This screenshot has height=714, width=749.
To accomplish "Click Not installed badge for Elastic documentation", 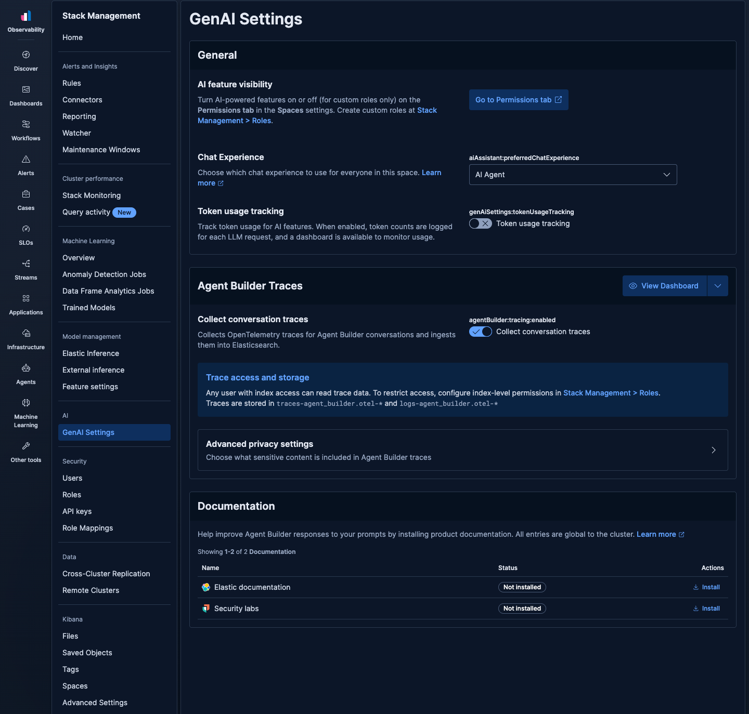I will coord(522,587).
